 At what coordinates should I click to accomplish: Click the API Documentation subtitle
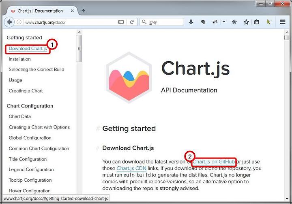click(189, 90)
